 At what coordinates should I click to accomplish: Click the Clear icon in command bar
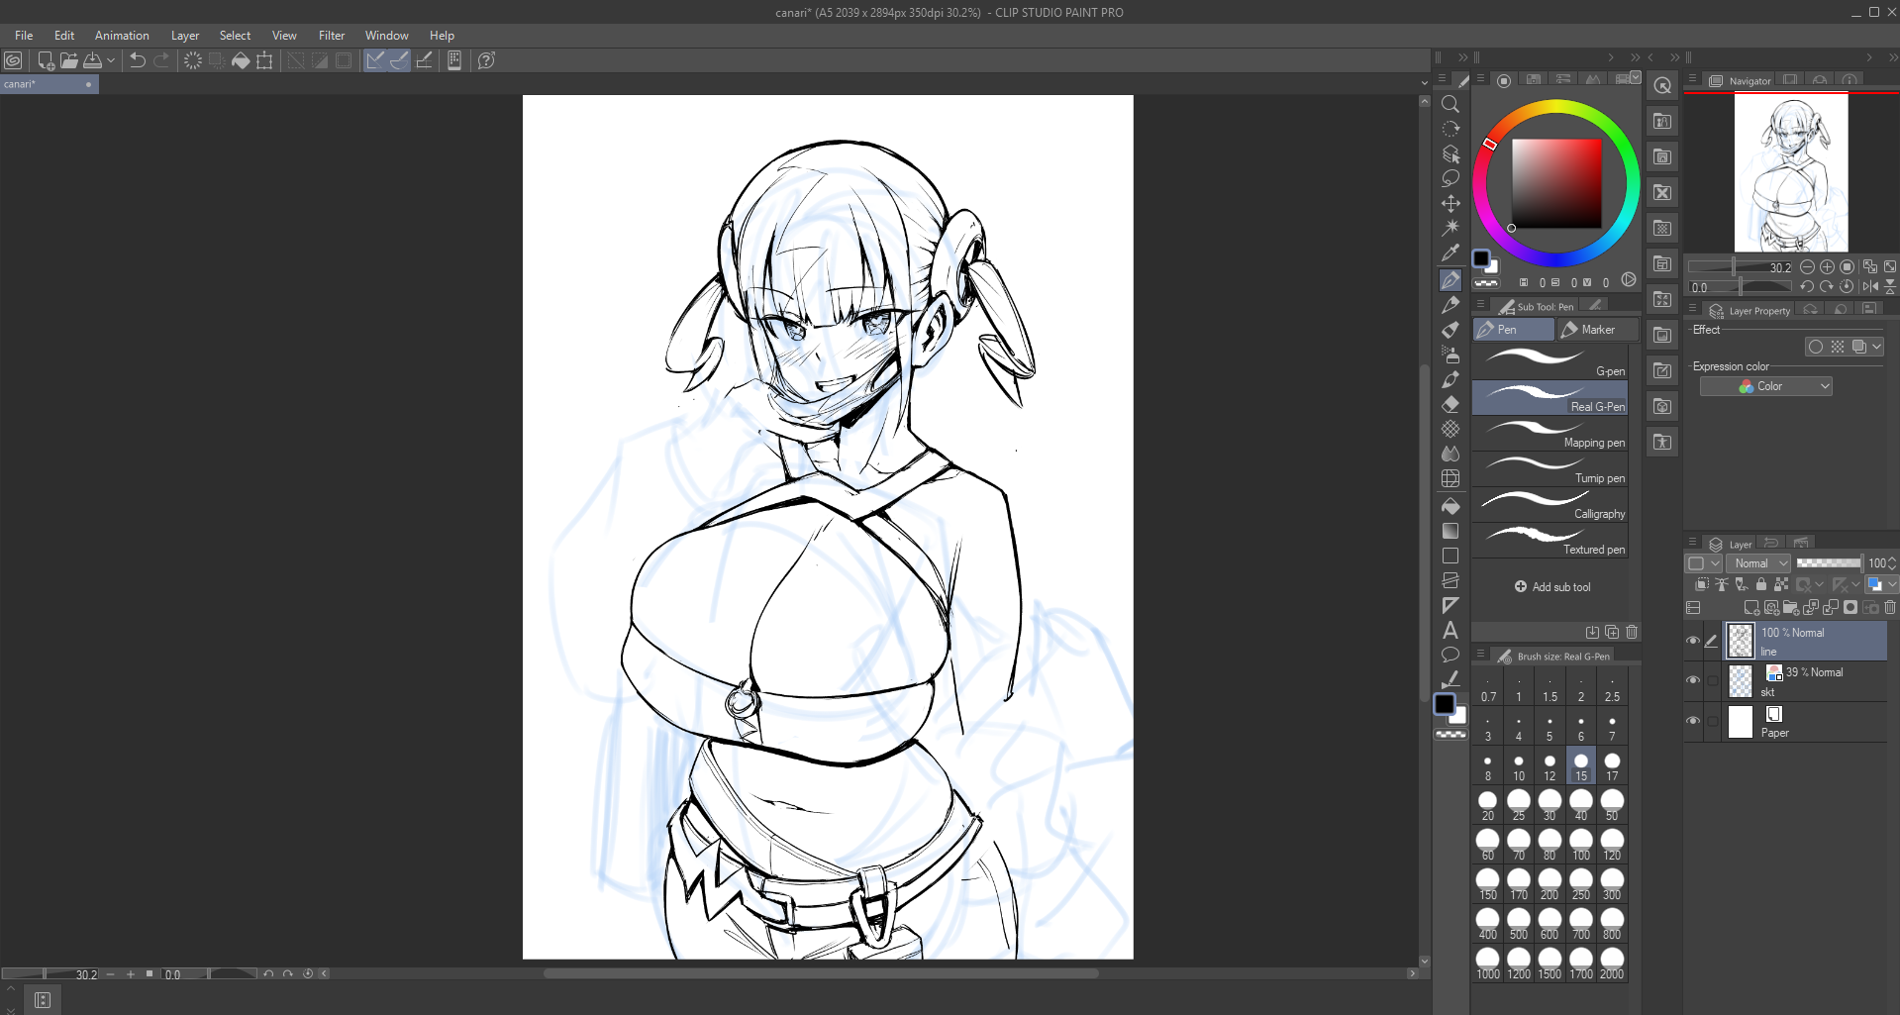coord(193,60)
